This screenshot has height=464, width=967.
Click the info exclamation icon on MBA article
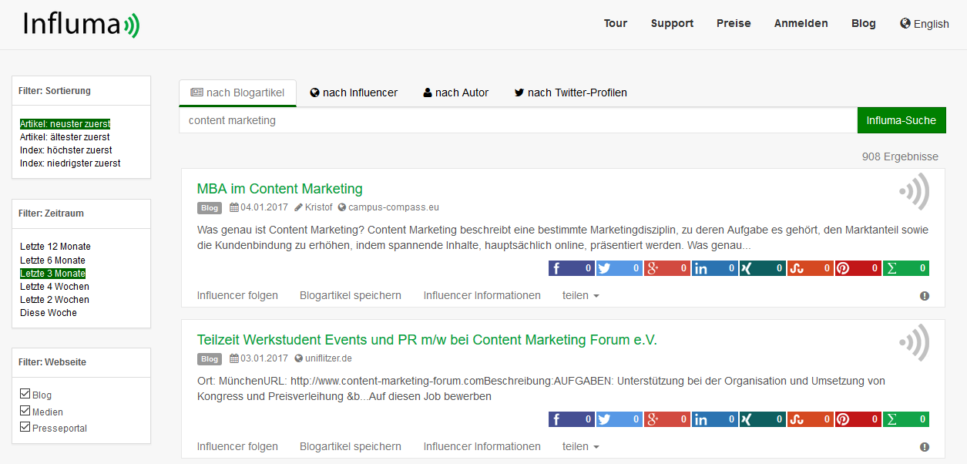tap(925, 296)
